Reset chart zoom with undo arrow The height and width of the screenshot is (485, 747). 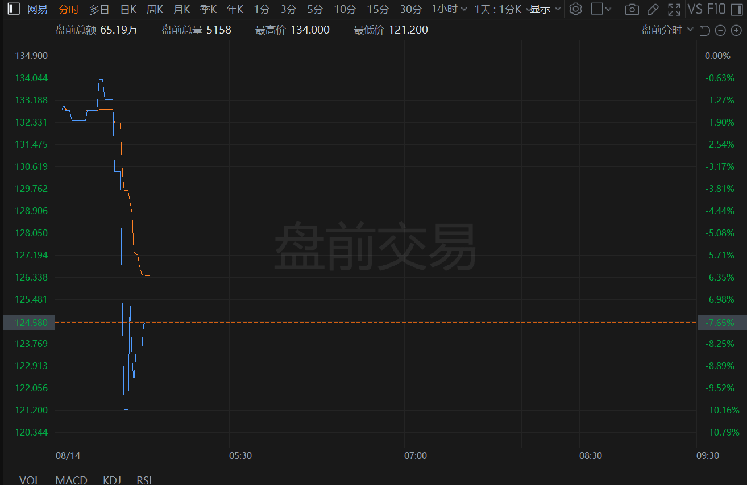705,30
